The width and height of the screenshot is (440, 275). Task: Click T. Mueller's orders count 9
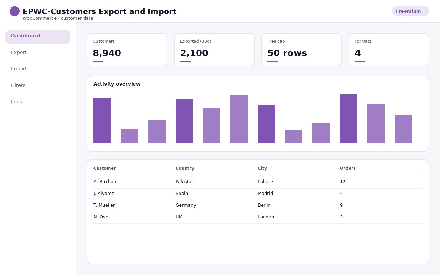point(341,205)
